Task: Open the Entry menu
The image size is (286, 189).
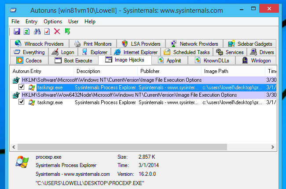Action: (31, 22)
